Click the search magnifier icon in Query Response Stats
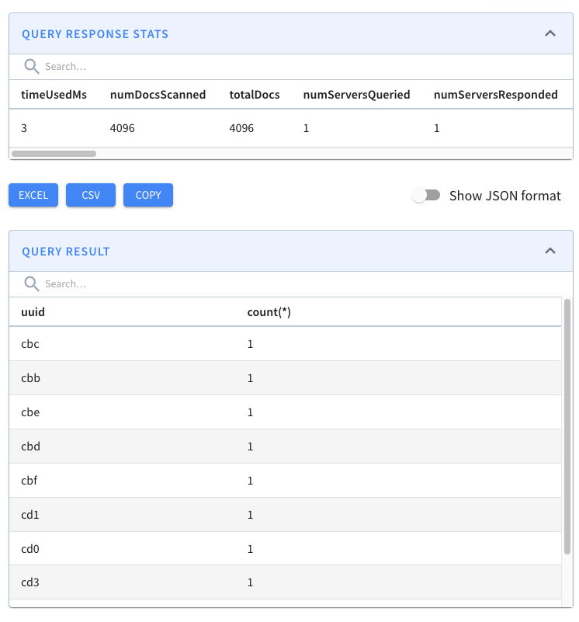The width and height of the screenshot is (579, 622). click(x=31, y=67)
